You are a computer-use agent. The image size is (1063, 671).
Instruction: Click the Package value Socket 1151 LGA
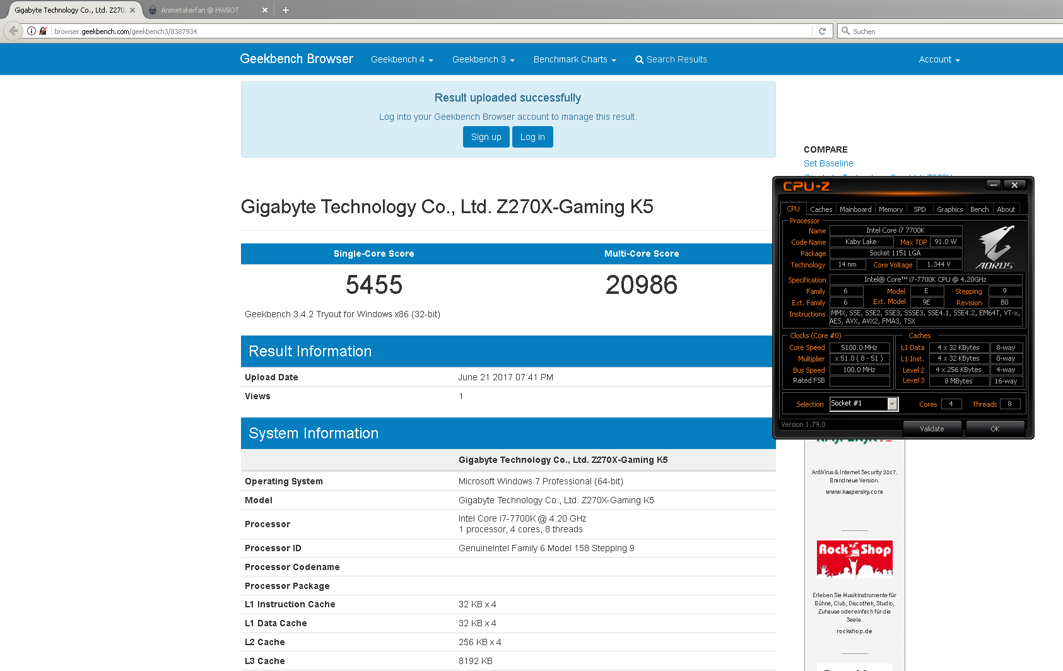[x=895, y=253]
